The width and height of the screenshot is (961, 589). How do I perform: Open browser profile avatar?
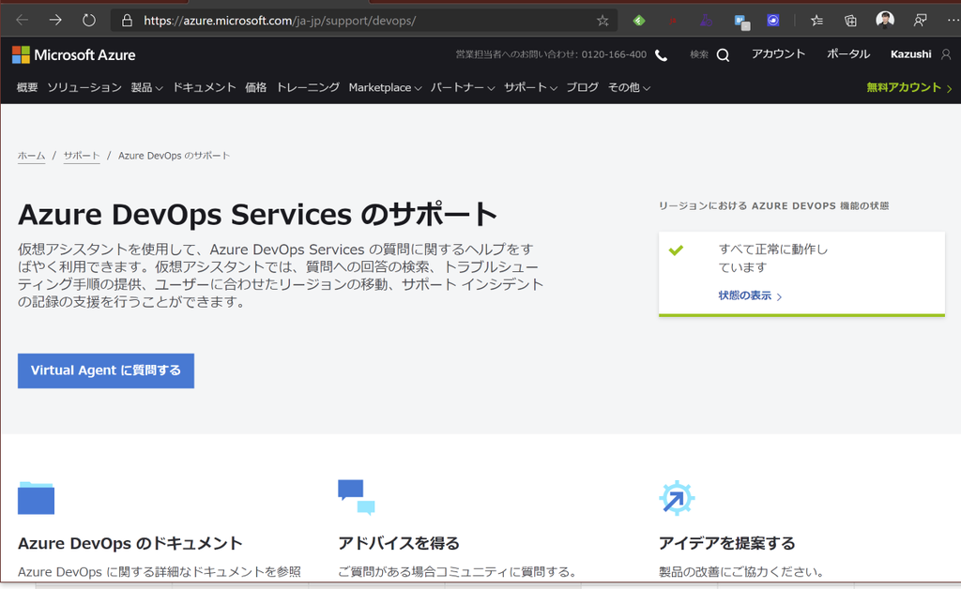[884, 21]
